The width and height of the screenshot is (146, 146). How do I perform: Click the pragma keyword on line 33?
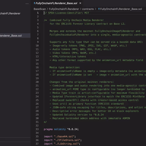pos(48,129)
